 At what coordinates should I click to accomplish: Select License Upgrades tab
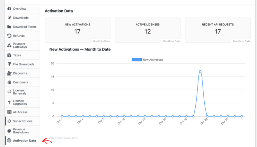click(22, 102)
